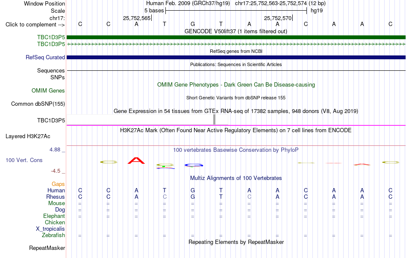Click the 25,752,570 position marker
The height and width of the screenshot is (258, 406).
tap(278, 18)
